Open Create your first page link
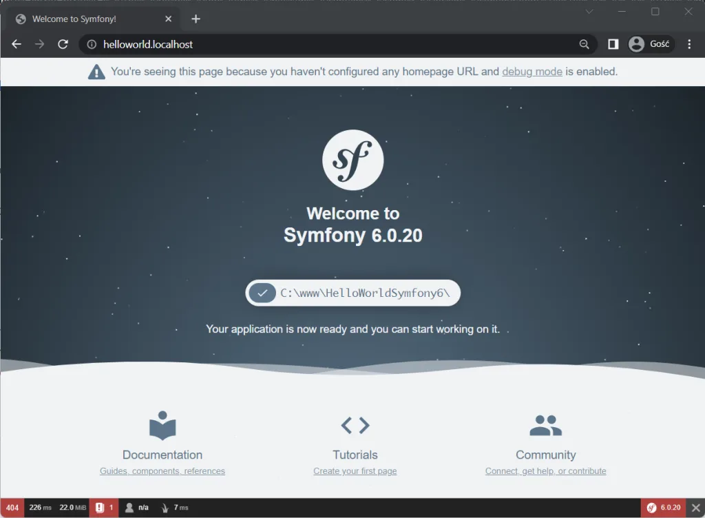Screen dimensions: 705x518 pos(355,470)
